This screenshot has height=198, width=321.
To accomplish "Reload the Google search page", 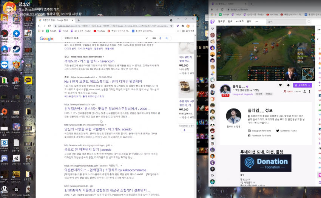I will [49, 26].
